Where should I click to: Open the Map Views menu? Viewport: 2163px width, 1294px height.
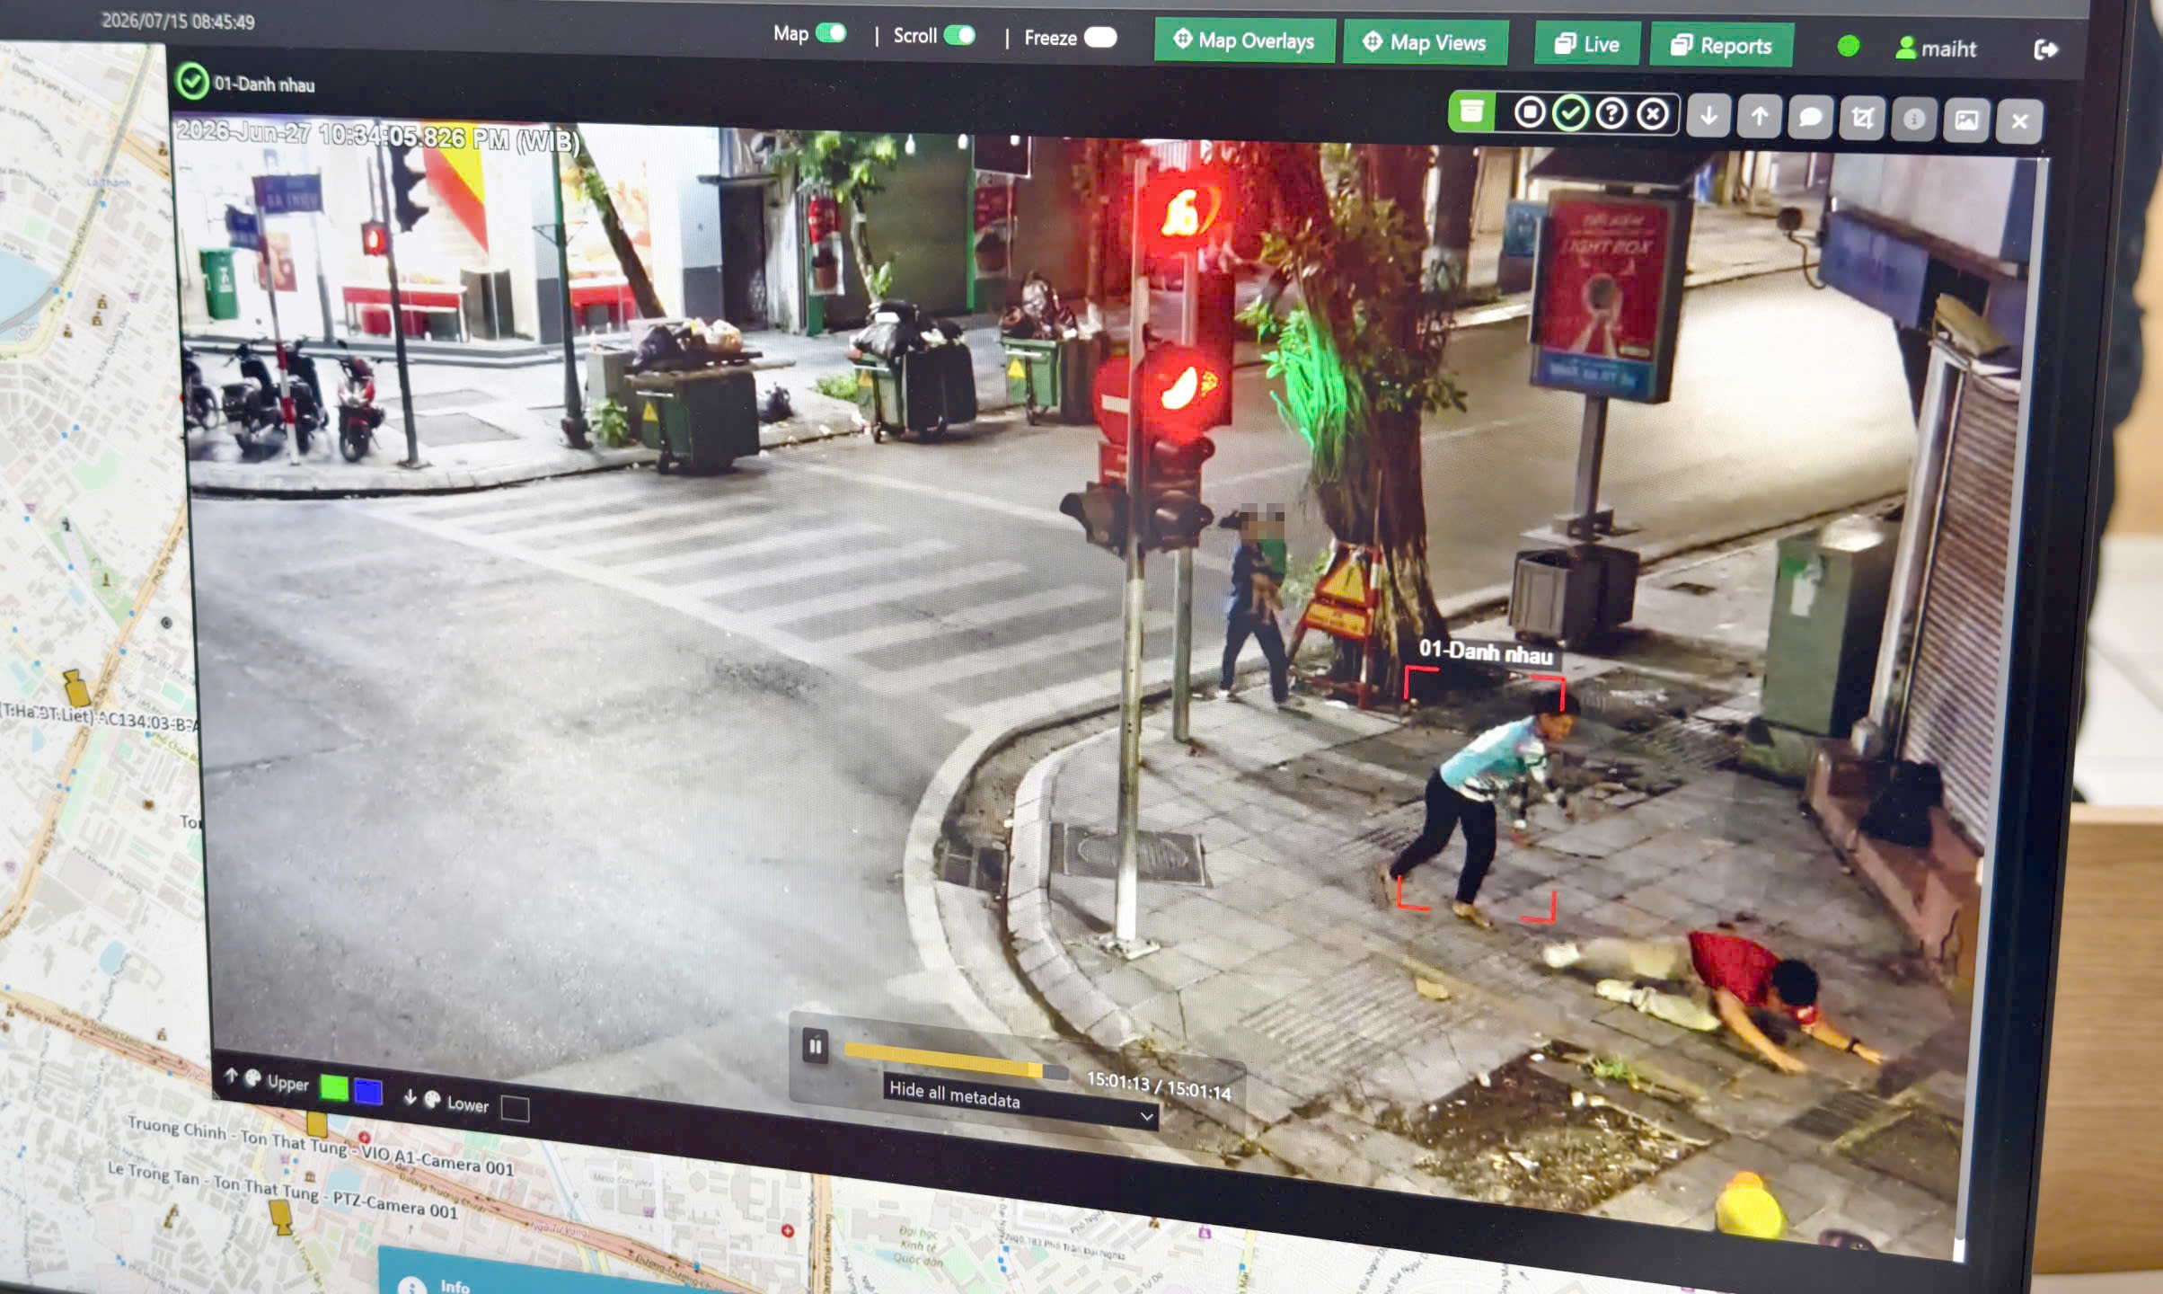click(1426, 42)
